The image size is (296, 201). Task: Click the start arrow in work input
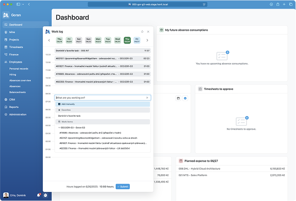click(147, 98)
